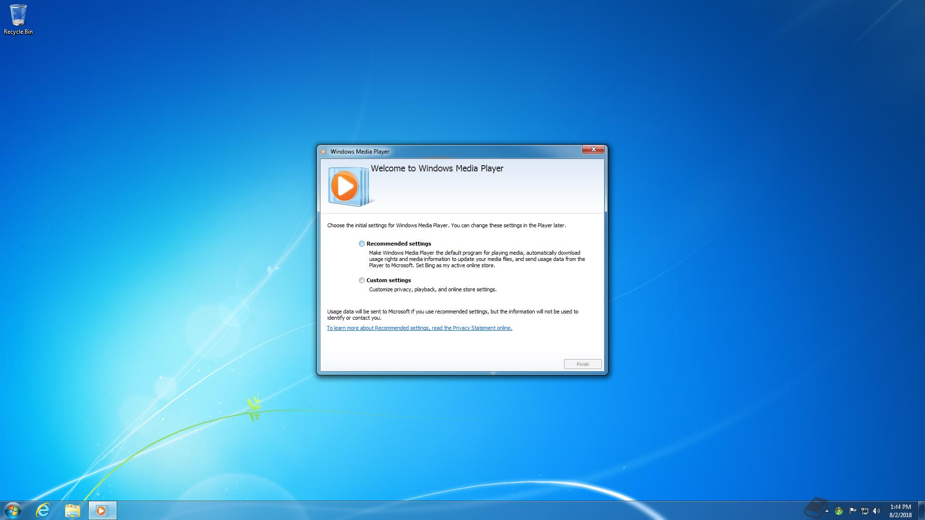Open the Windows Update tray icon
The image size is (925, 520).
click(838, 511)
